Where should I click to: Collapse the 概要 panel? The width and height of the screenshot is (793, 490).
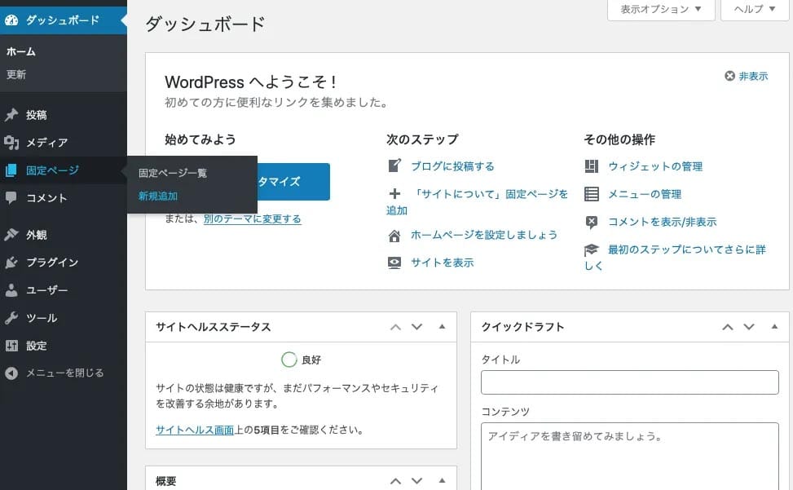tap(442, 480)
